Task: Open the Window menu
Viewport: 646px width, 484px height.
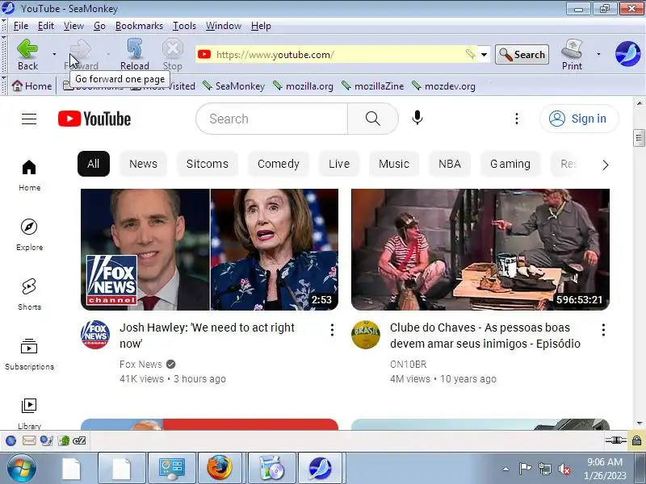Action: pos(224,26)
